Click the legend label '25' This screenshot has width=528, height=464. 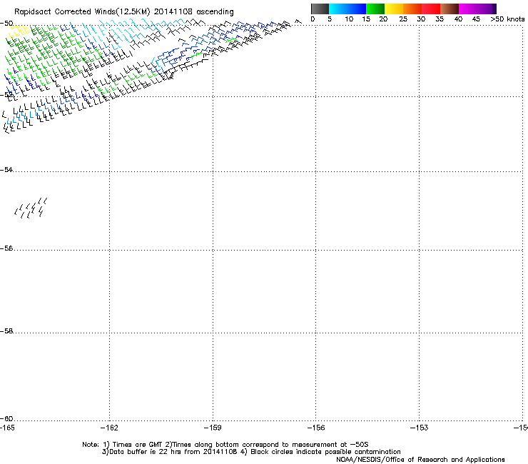(403, 19)
